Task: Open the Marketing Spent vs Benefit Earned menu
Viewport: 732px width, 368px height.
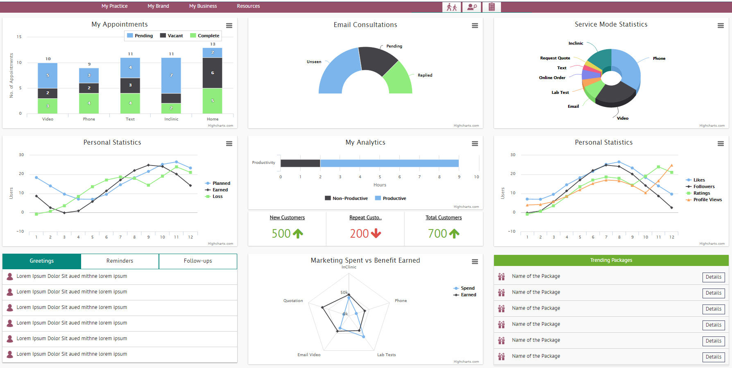Action: pos(475,261)
